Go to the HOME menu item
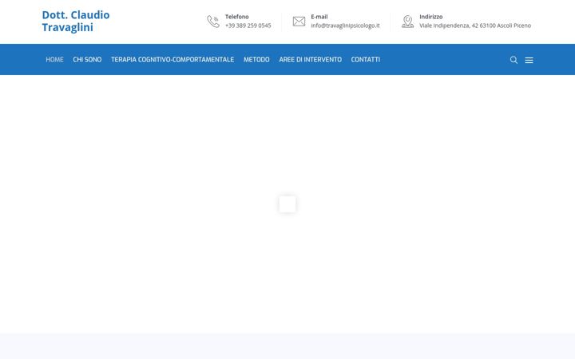Screen dimensions: 575x359 coord(54,59)
